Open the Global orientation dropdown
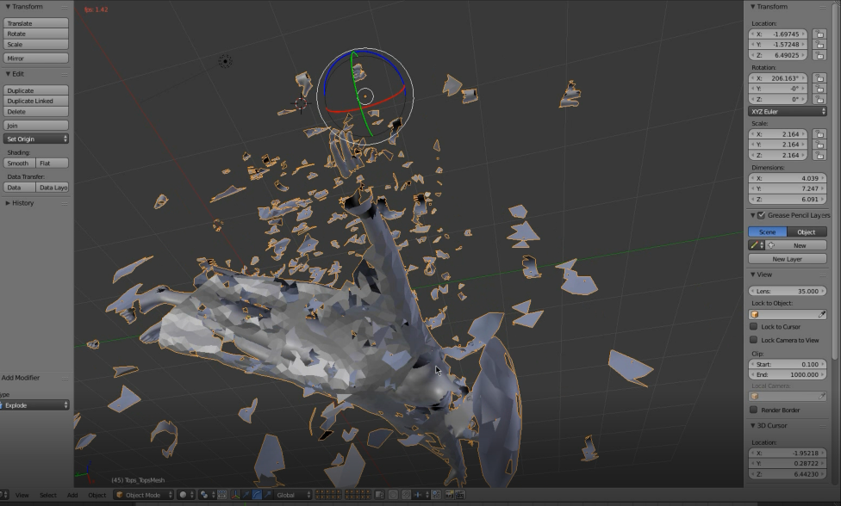This screenshot has height=506, width=841. (x=293, y=495)
